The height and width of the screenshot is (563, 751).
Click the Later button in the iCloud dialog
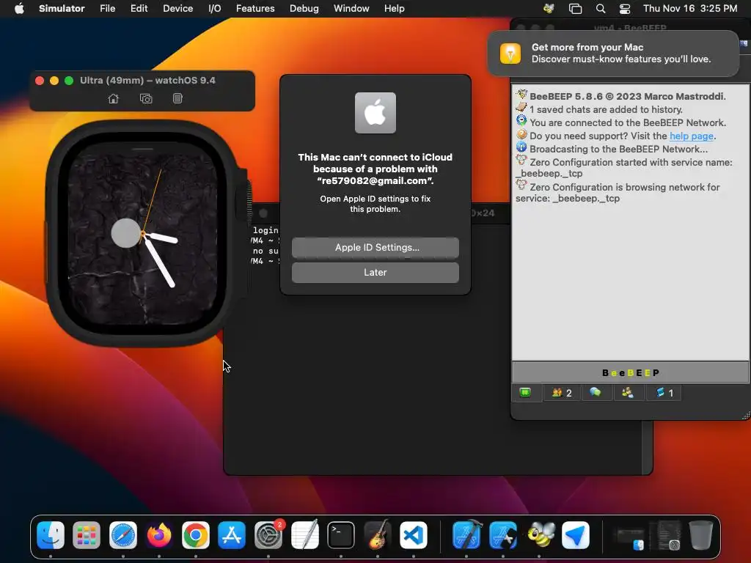click(x=375, y=273)
